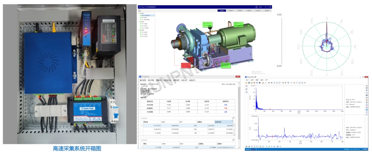Image resolution: width=372 pixels, height=155 pixels.
Task: Click top icon in analysis tool right sidebar
Action: [366, 86]
